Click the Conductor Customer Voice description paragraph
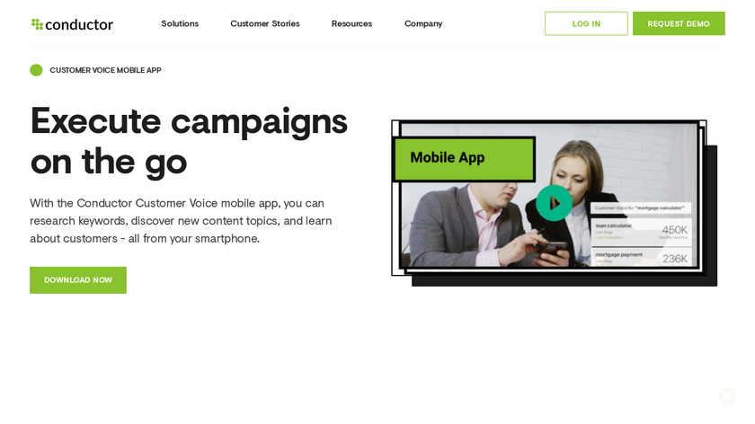Screen dimensions: 755x424 181,221
